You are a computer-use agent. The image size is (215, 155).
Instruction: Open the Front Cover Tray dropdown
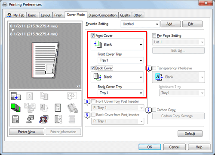[120, 60]
